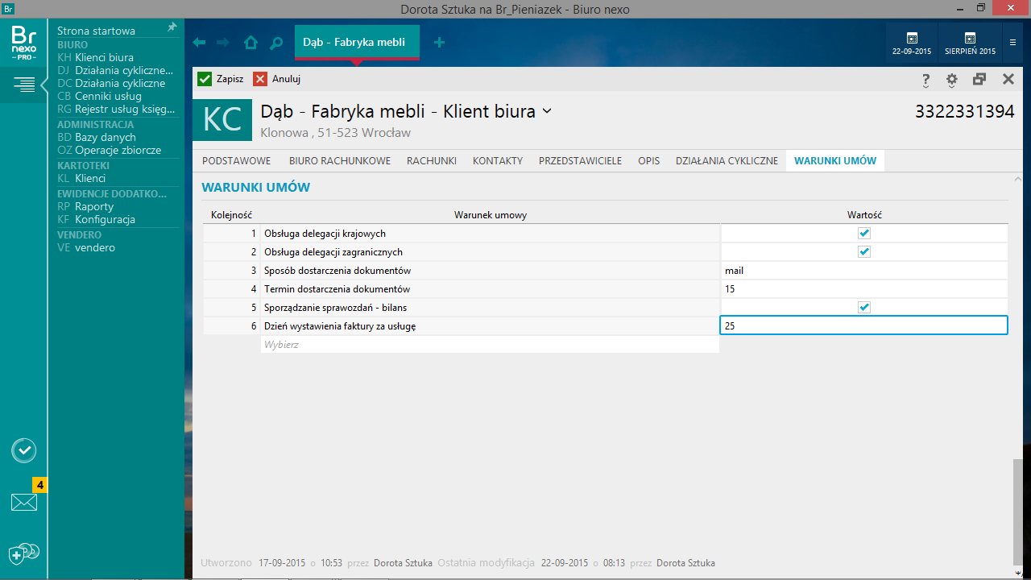The height and width of the screenshot is (580, 1031).
Task: Toggle Obsługa delegacji zagranicznych checkbox
Action: point(864,252)
